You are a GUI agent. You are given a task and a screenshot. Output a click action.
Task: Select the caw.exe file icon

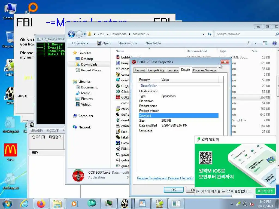(118, 74)
